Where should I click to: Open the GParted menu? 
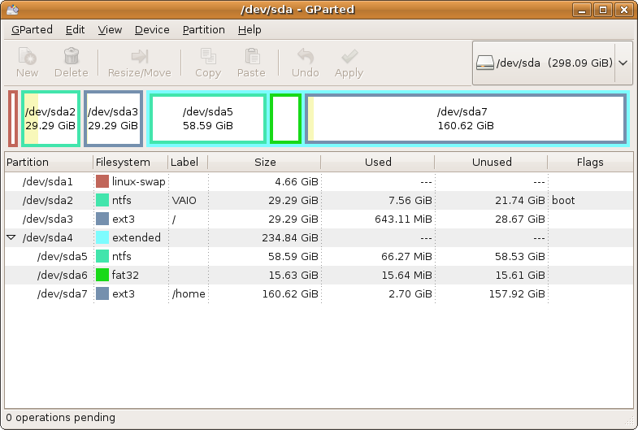point(32,30)
